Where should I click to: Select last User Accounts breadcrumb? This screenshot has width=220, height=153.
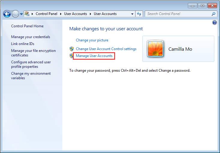[105, 14]
